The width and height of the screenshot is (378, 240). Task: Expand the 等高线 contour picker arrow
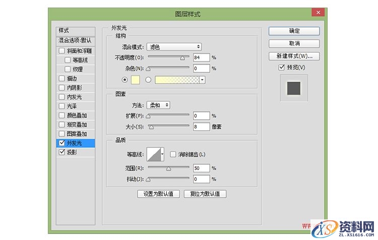coord(162,154)
